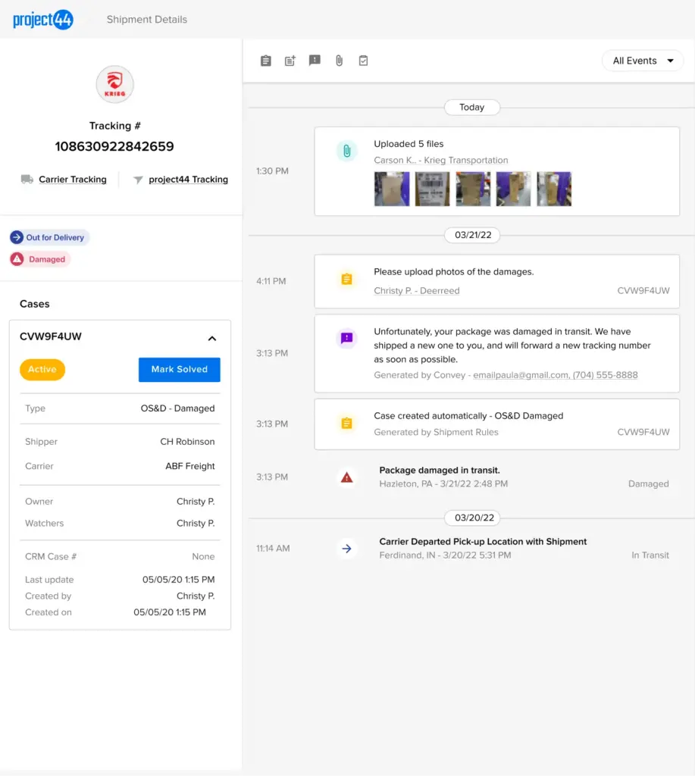
Task: Click the paperclip attachment toolbar icon
Action: (x=339, y=61)
